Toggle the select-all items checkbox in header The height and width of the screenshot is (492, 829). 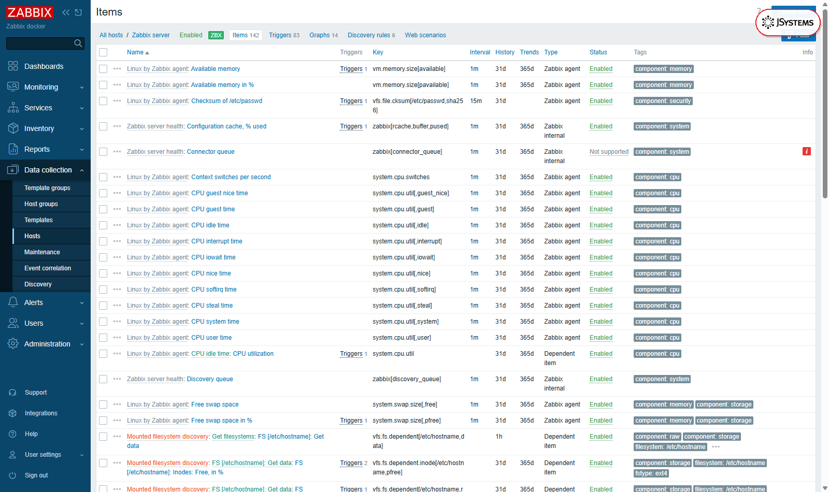(103, 52)
